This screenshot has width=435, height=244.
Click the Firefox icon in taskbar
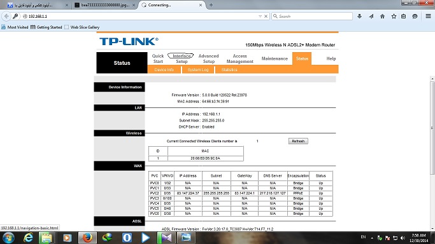[x=87, y=238]
